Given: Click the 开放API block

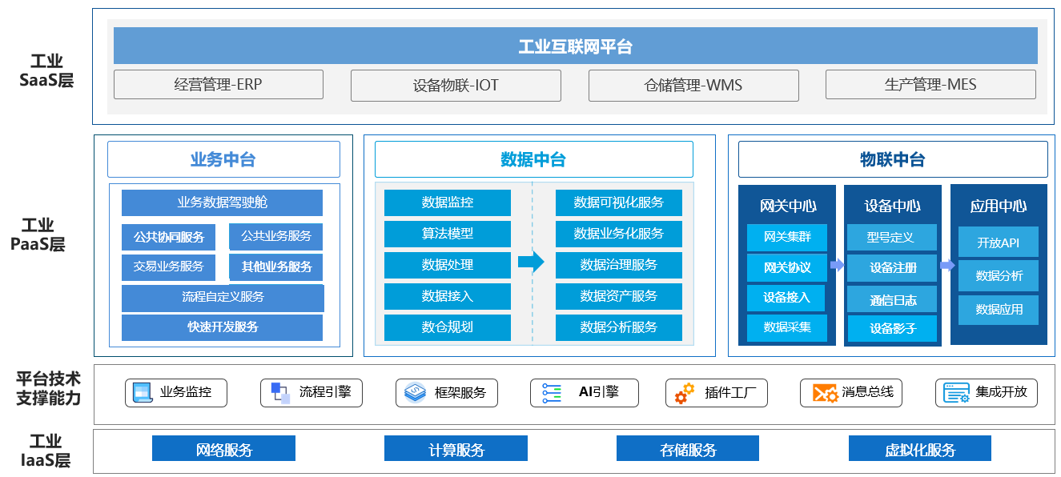Looking at the screenshot, I should [998, 243].
